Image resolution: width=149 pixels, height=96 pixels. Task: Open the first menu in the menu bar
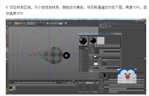[7, 21]
